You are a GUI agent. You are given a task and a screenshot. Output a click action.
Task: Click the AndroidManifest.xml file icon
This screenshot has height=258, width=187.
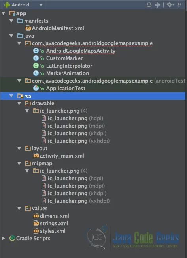point(28,28)
